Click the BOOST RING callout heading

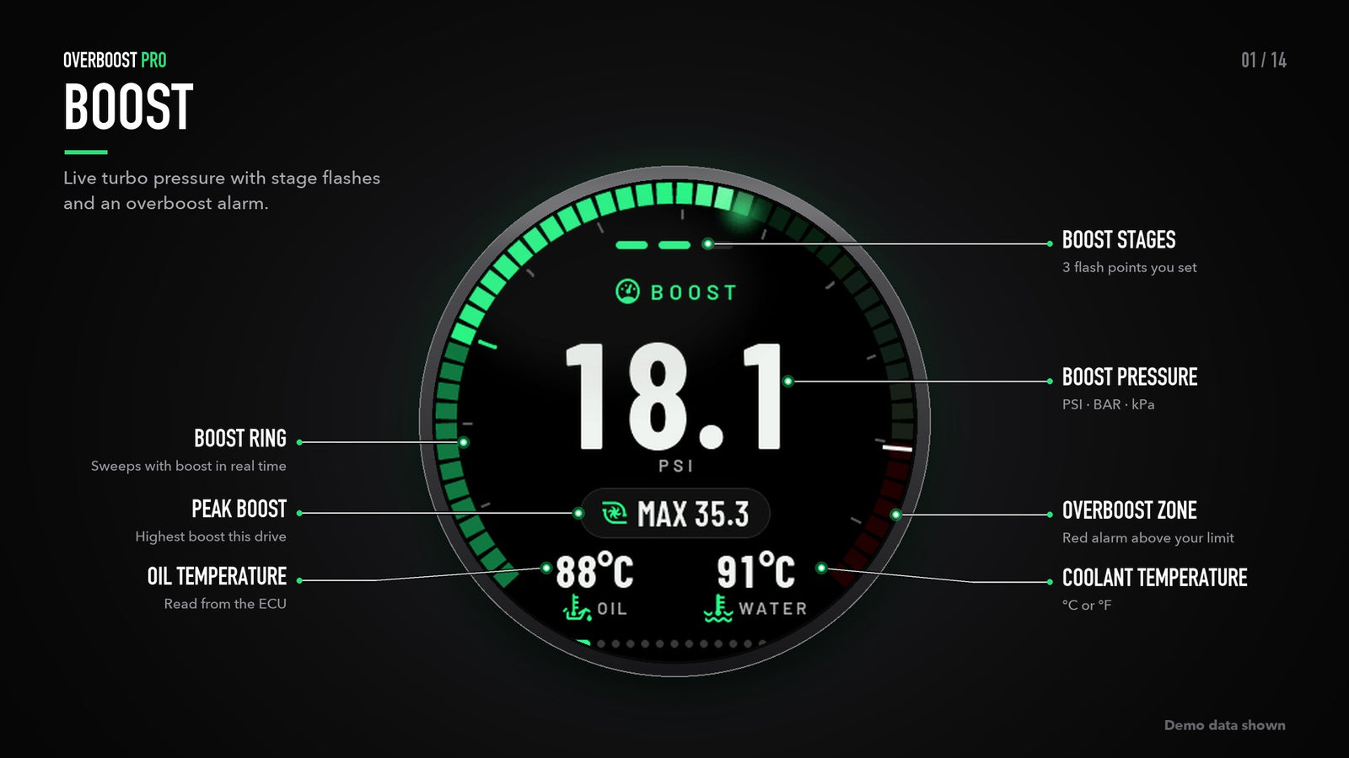click(240, 439)
